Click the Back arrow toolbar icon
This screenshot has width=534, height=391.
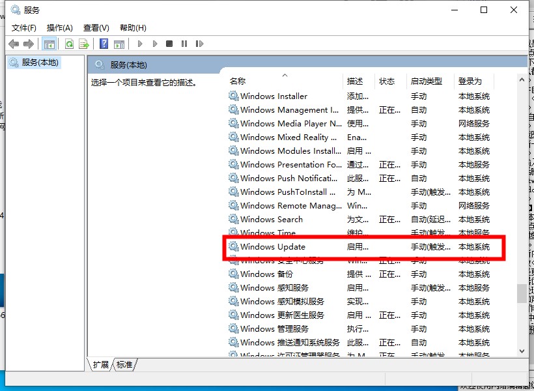point(14,44)
